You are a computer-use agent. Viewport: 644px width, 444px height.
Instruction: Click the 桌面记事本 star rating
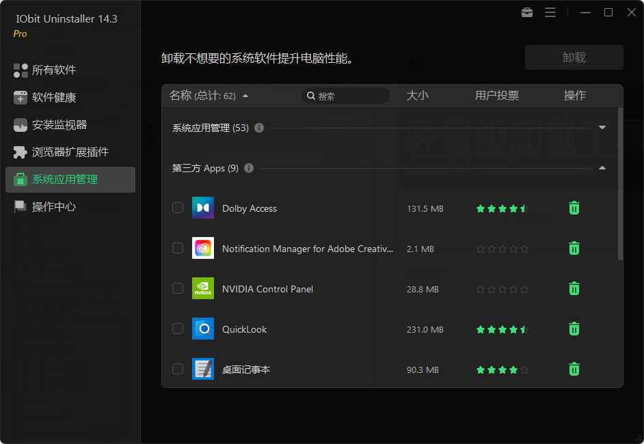pyautogui.click(x=502, y=370)
